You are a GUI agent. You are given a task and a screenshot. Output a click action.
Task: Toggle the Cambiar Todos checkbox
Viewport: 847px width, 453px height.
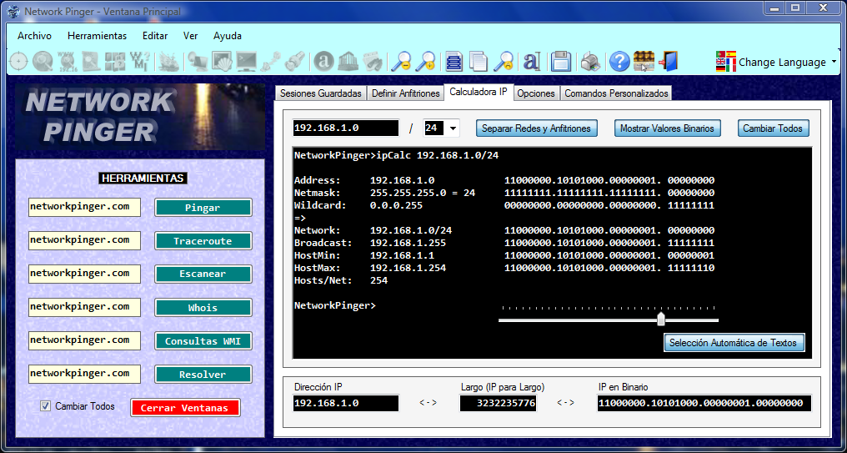coord(45,406)
